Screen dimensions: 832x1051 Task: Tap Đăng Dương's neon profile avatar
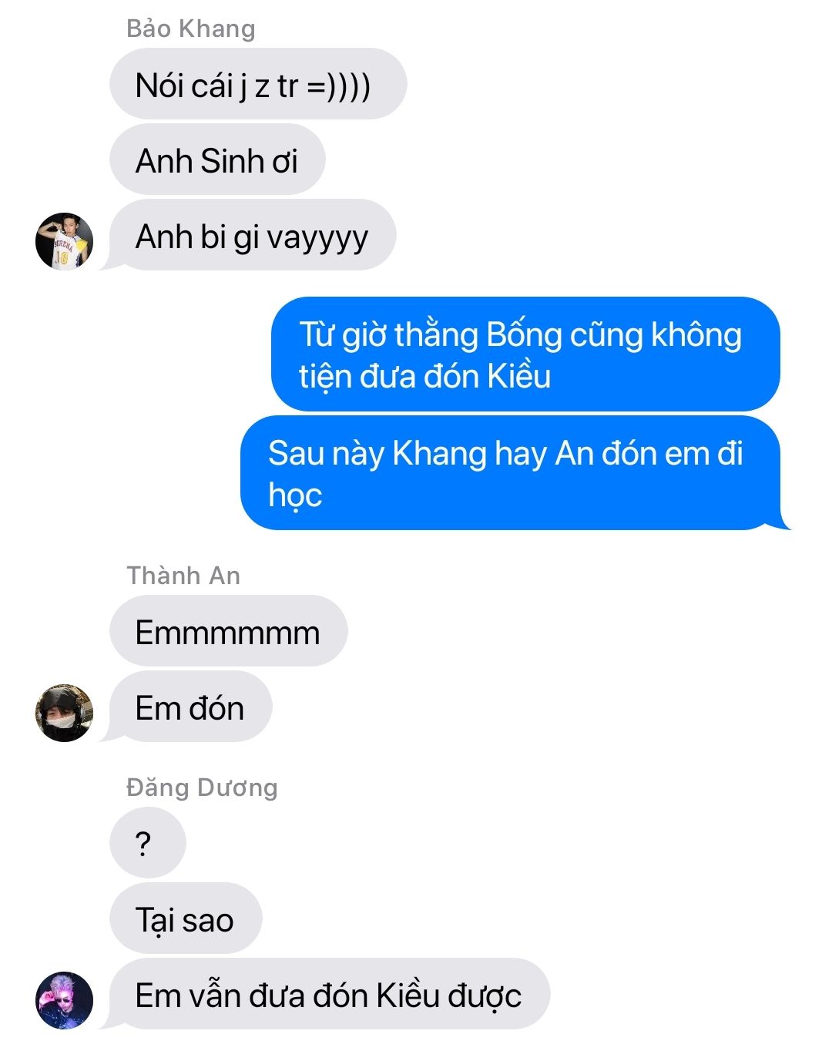pos(65,1001)
